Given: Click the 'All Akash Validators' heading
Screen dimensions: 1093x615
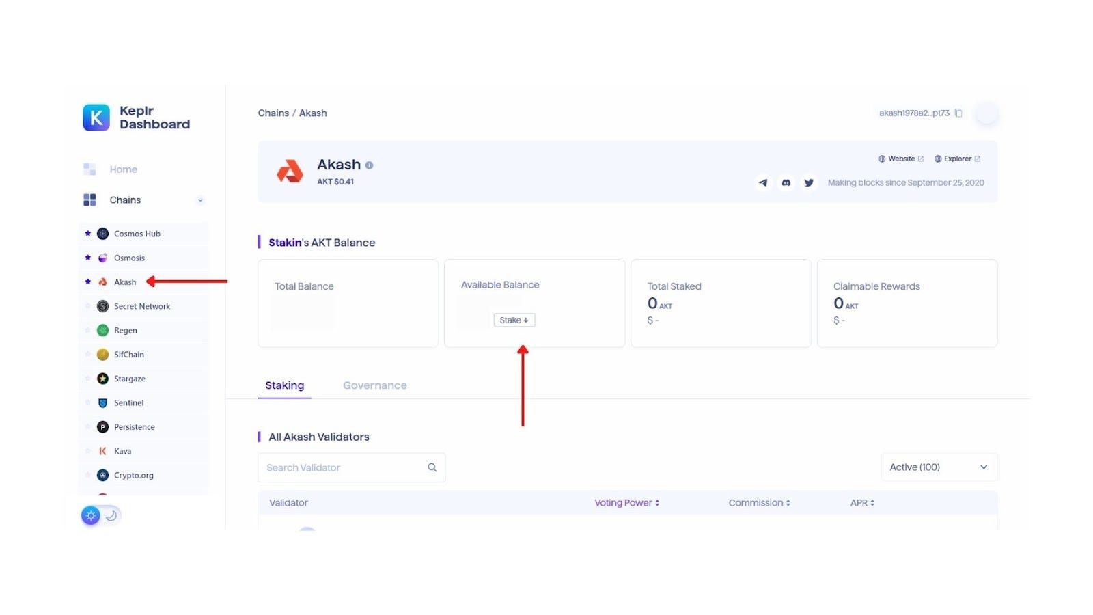Looking at the screenshot, I should coord(319,437).
